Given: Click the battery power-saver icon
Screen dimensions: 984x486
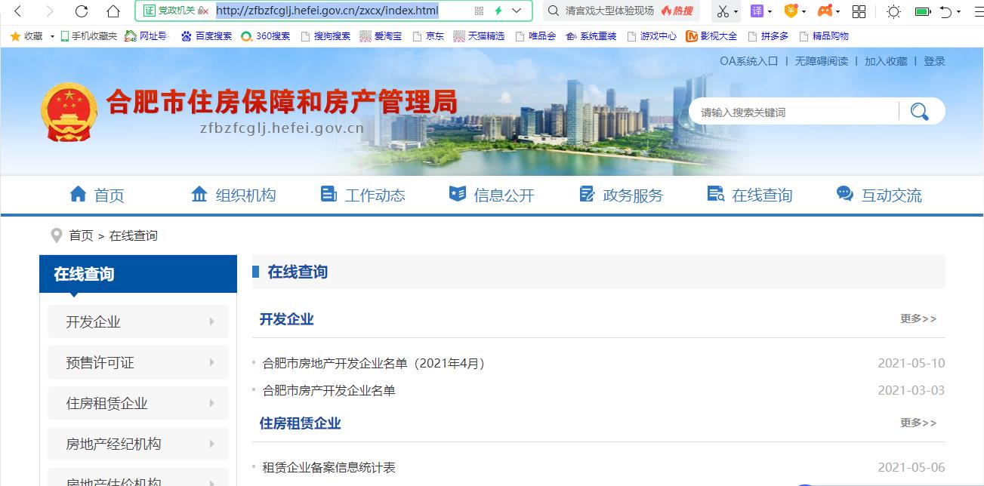Looking at the screenshot, I should point(923,11).
